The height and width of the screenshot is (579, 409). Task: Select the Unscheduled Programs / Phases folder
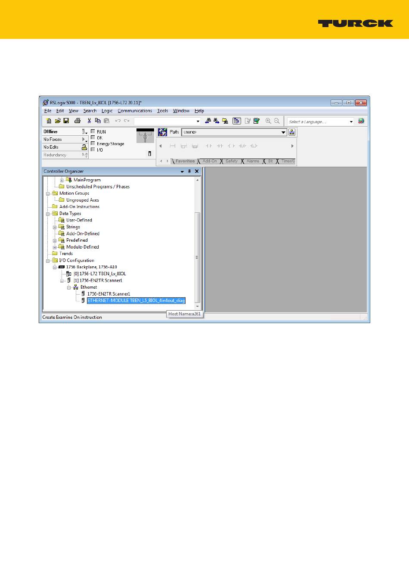pos(98,187)
